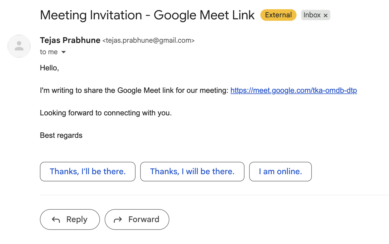Click the Forward button text
Image resolution: width=389 pixels, height=244 pixels.
(144, 219)
